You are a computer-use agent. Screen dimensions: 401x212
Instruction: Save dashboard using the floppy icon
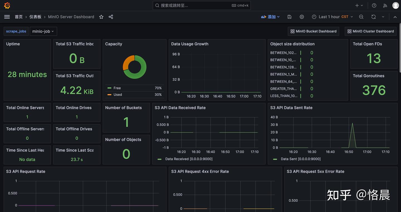pos(290,17)
